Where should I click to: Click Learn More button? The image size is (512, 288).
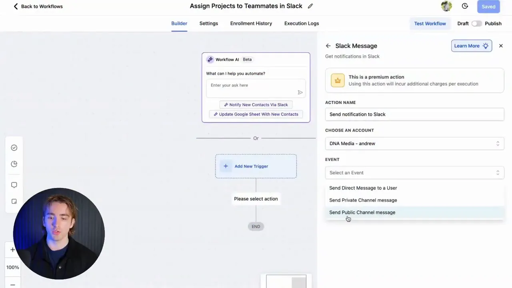click(x=472, y=46)
